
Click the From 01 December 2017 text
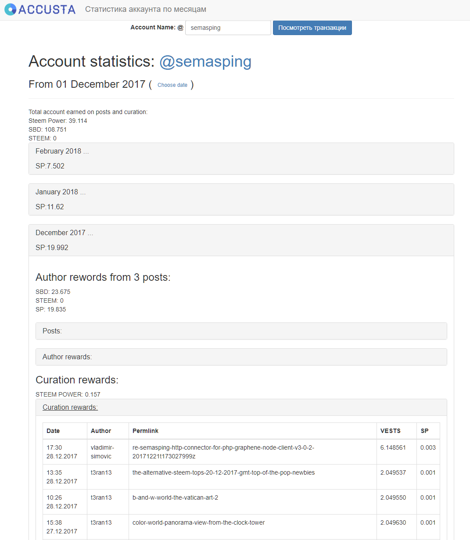pyautogui.click(x=87, y=84)
